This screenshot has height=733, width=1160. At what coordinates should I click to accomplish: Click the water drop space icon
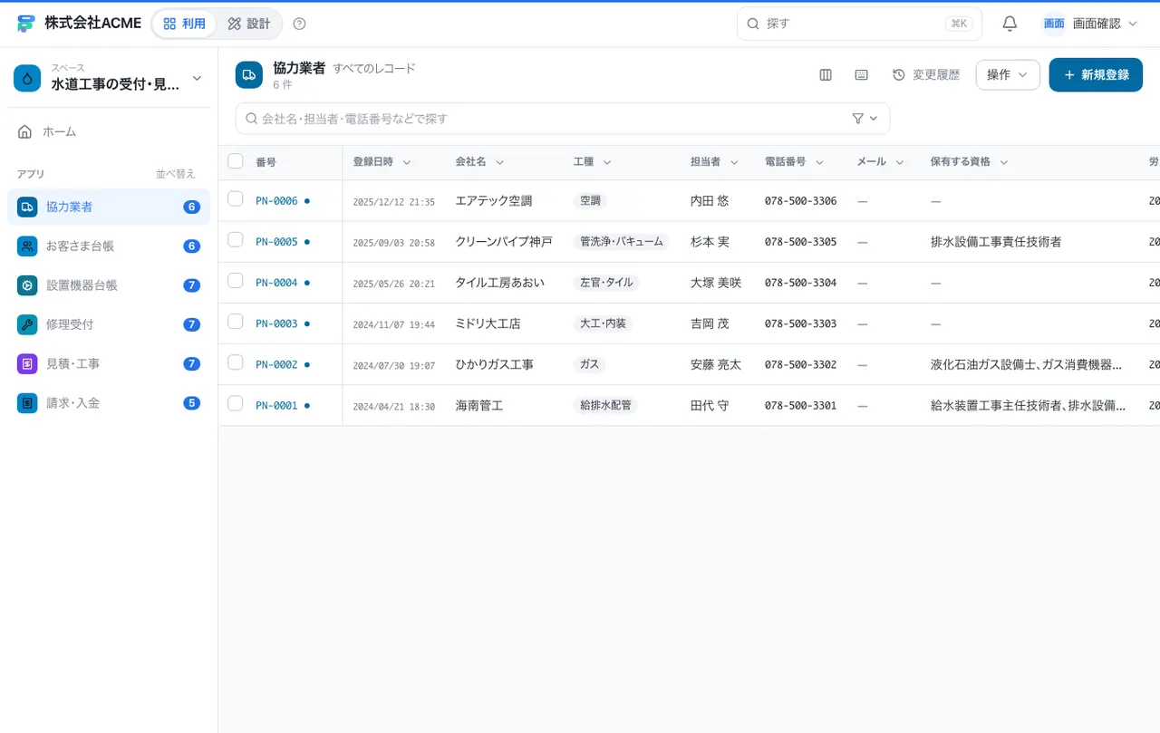click(x=27, y=79)
